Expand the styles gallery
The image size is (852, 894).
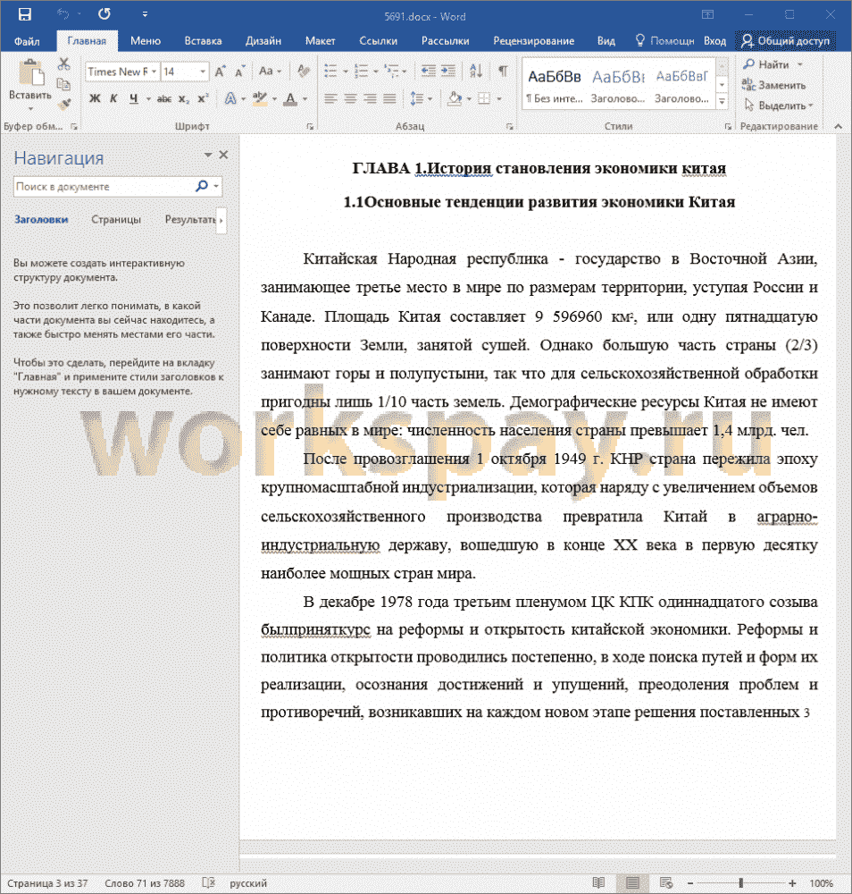click(x=723, y=102)
